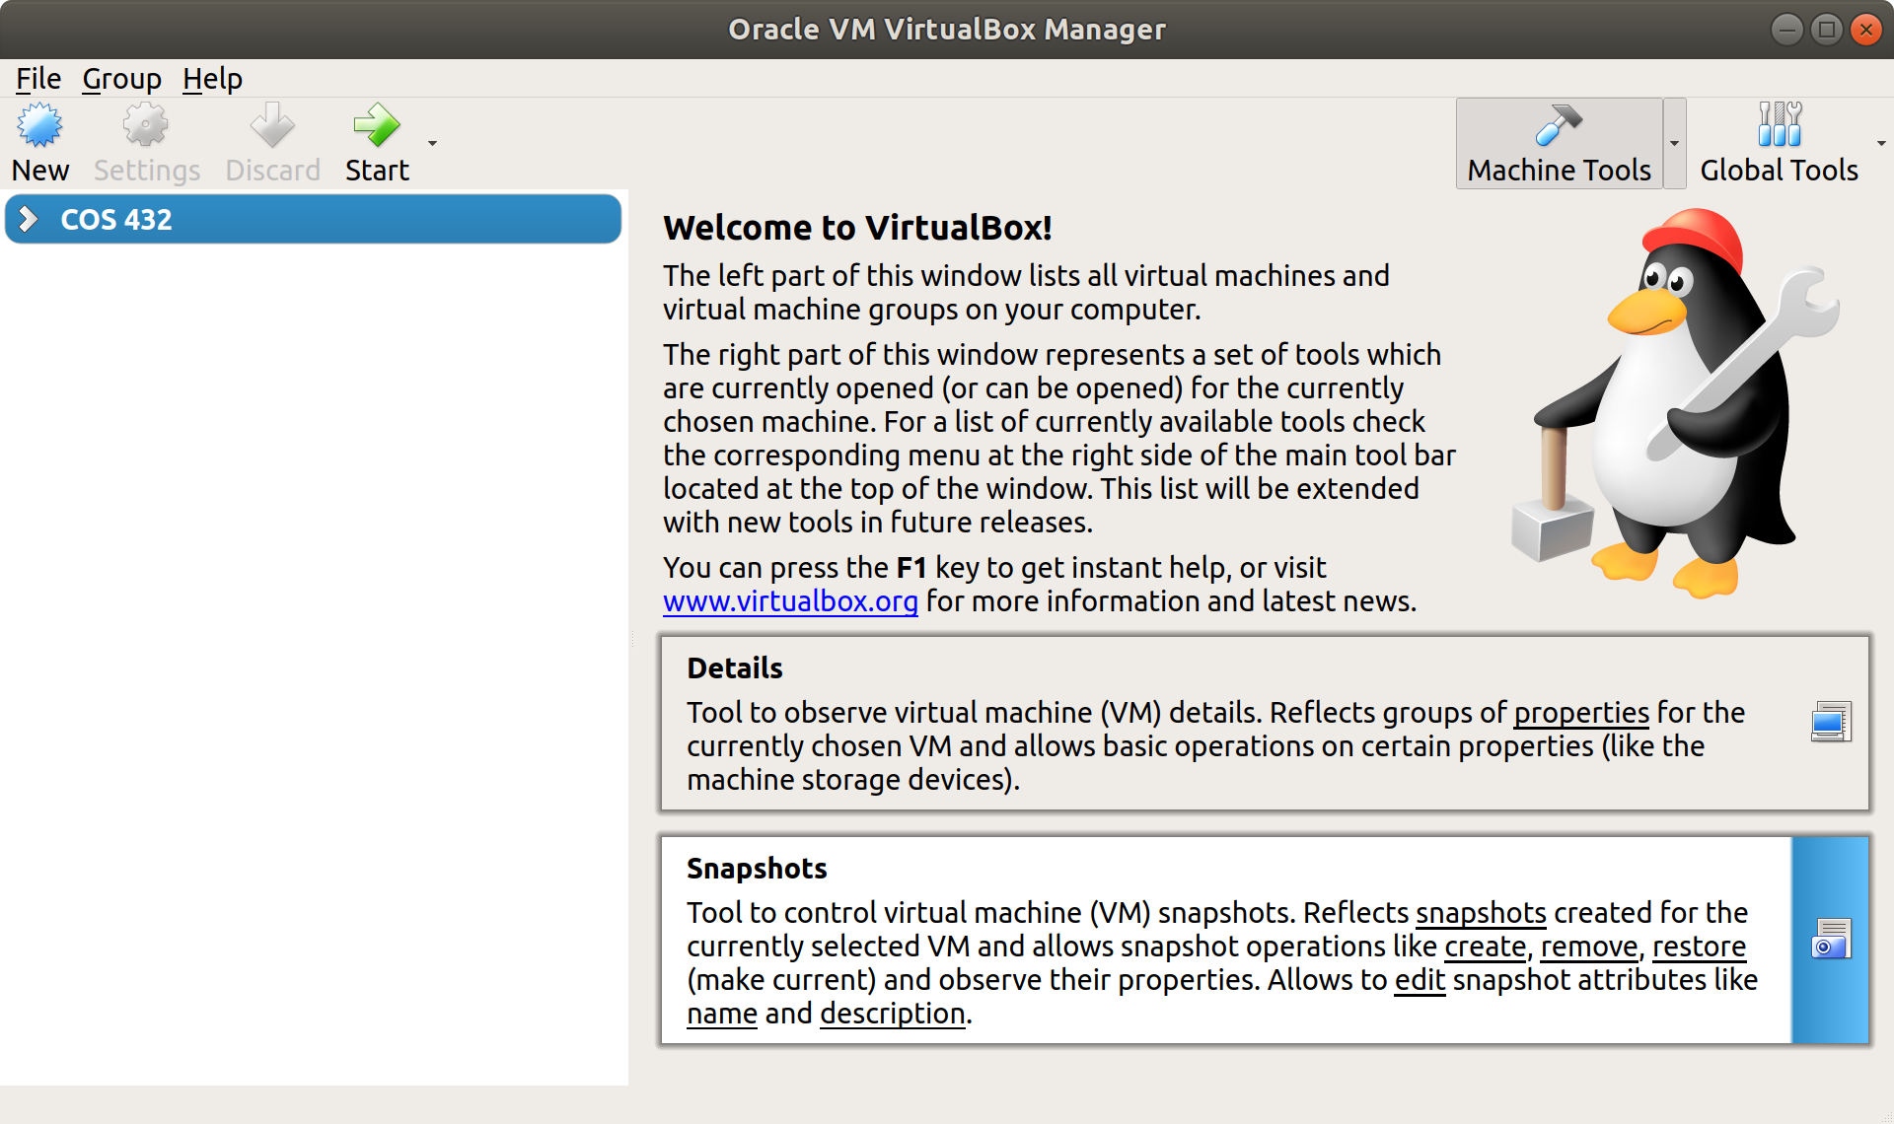This screenshot has height=1124, width=1894.
Task: Visit the www.virtualbox.org link
Action: tap(790, 600)
